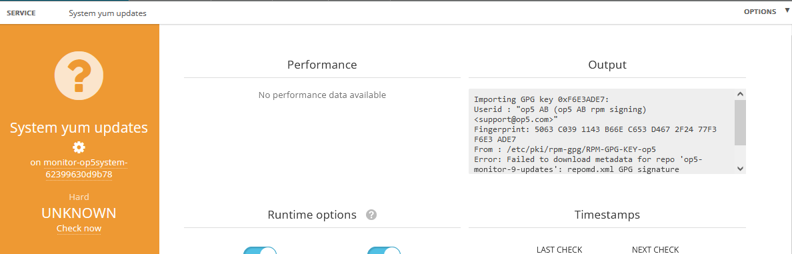Toggle the right runtime option switch
This screenshot has width=792, height=254.
click(384, 251)
